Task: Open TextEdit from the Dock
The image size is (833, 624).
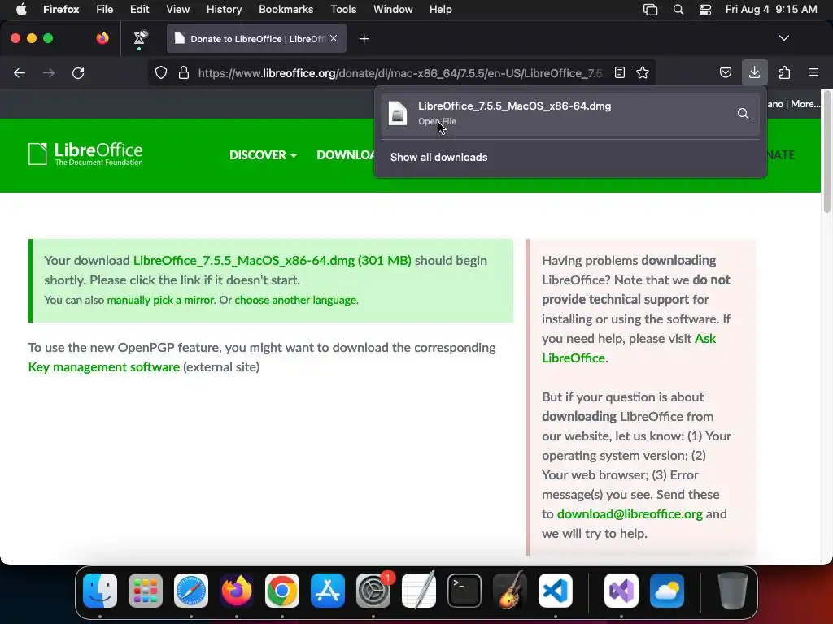Action: tap(419, 591)
